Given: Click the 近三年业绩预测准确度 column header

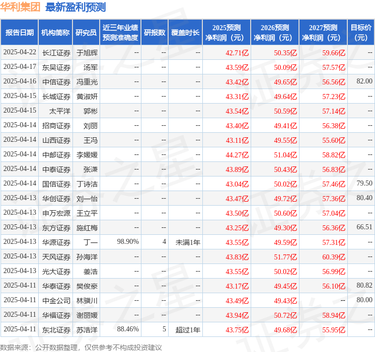Looking at the screenshot, I should pyautogui.click(x=120, y=33).
